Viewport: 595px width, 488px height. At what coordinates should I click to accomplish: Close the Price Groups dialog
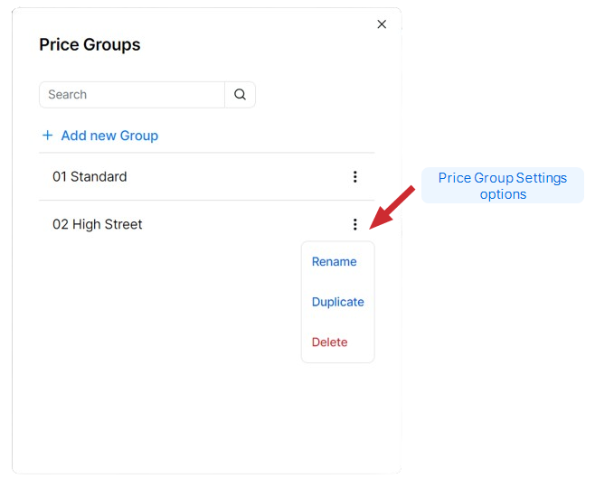(x=382, y=24)
